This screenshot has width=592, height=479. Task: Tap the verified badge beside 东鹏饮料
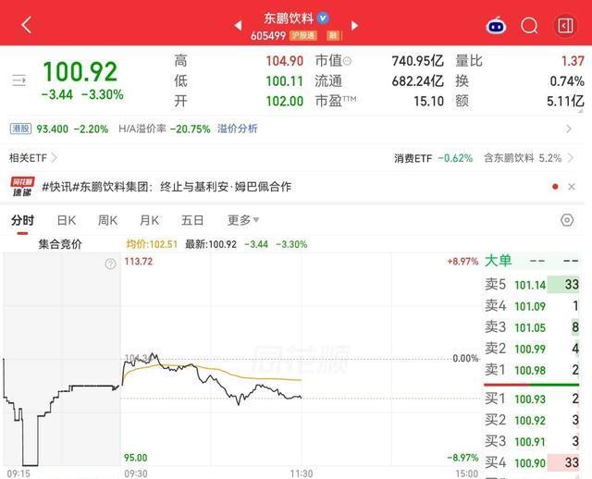(x=323, y=18)
